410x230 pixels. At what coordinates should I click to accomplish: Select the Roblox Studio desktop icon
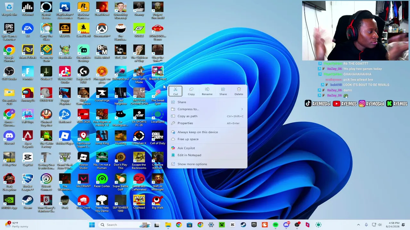tap(83, 161)
